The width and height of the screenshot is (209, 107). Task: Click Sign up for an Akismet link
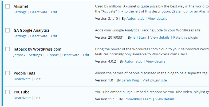coord(192,11)
